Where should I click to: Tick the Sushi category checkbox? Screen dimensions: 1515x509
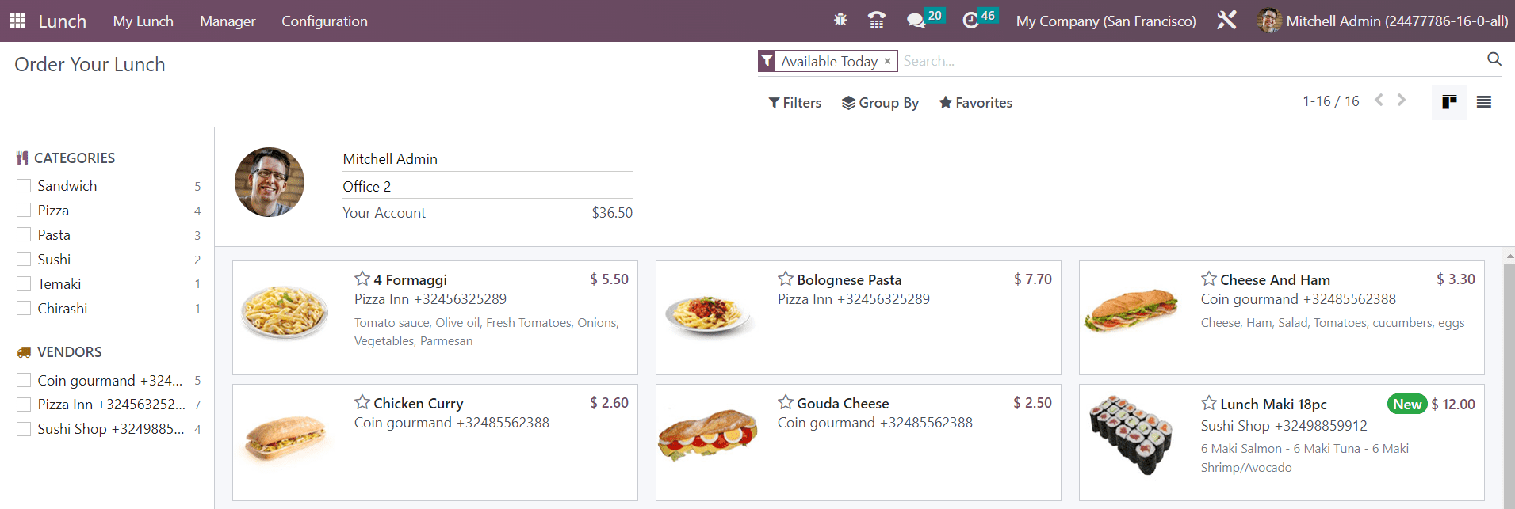tap(24, 259)
